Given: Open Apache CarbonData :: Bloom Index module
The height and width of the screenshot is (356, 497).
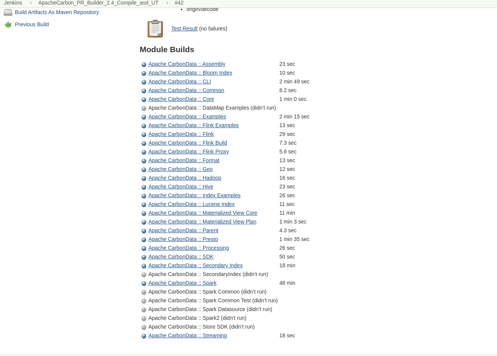Looking at the screenshot, I should point(190,73).
